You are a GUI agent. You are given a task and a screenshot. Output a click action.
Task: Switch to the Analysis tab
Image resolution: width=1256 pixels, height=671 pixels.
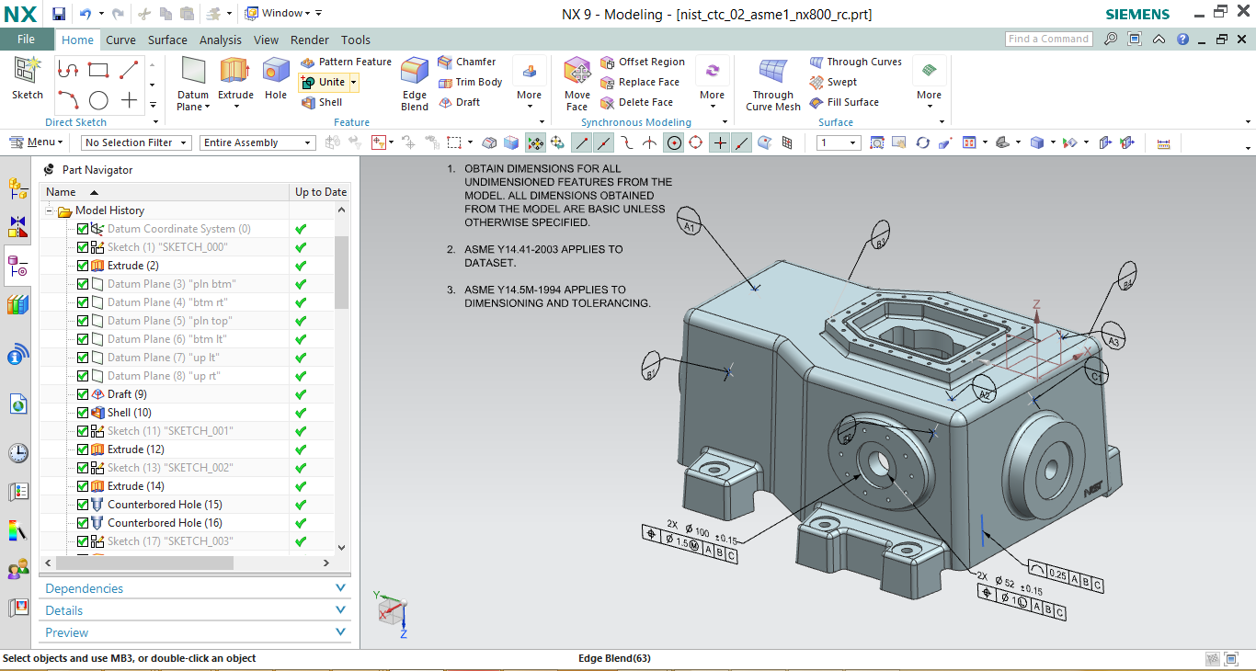(221, 40)
